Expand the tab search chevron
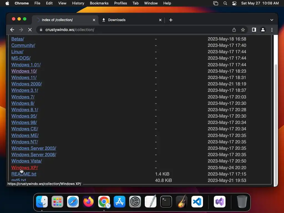 coord(272,20)
